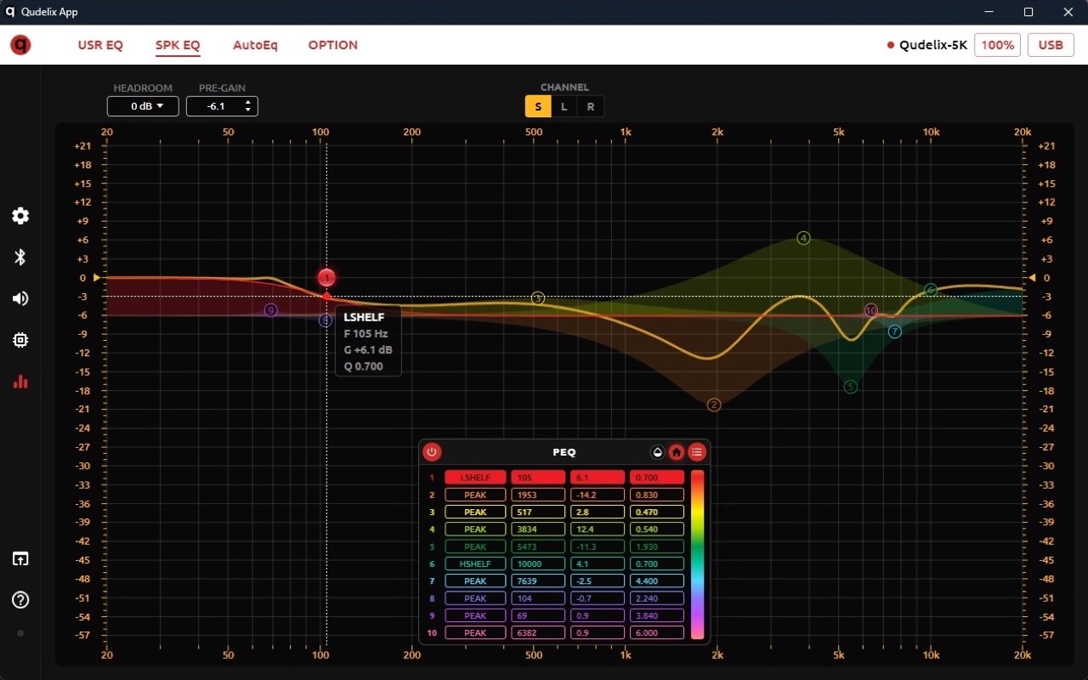This screenshot has width=1088, height=680.
Task: Select EQ band node 4 on the graph
Action: tap(803, 238)
